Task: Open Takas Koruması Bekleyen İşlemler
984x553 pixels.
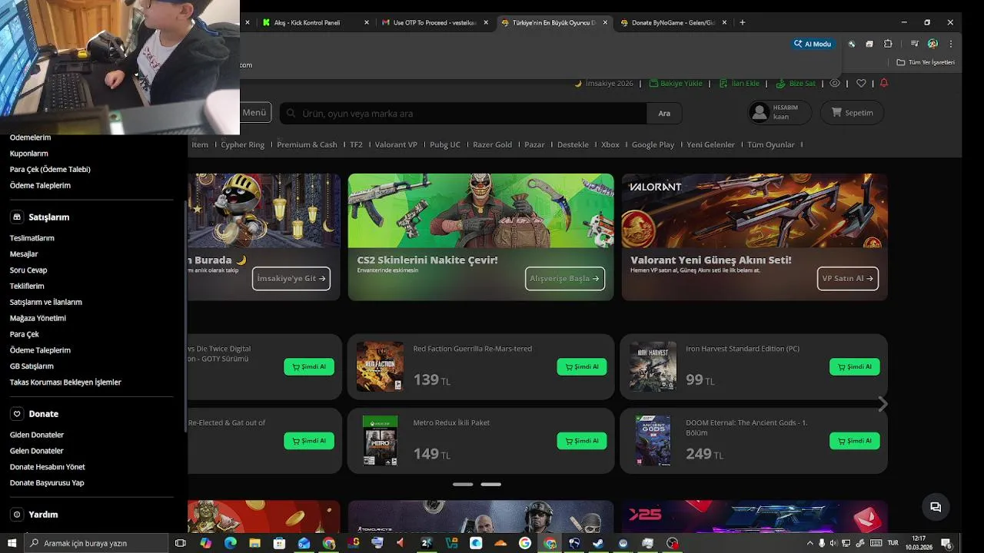Action: coord(65,382)
